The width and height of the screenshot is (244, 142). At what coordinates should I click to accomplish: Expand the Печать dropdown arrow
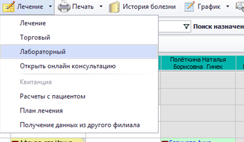pos(101,6)
